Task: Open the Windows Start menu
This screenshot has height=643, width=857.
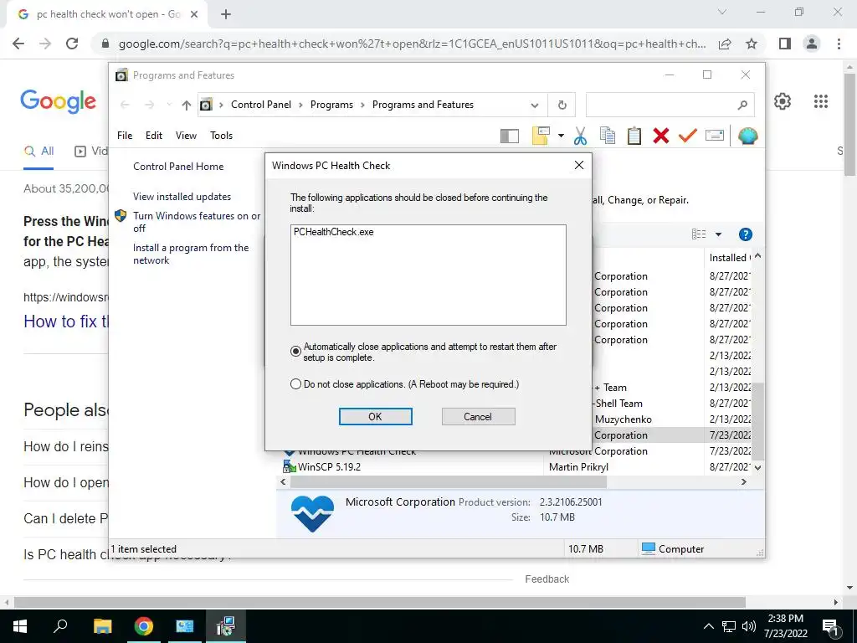Action: point(20,625)
